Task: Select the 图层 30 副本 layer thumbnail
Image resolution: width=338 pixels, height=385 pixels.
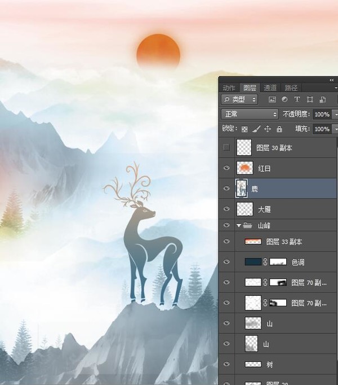Action: point(244,147)
